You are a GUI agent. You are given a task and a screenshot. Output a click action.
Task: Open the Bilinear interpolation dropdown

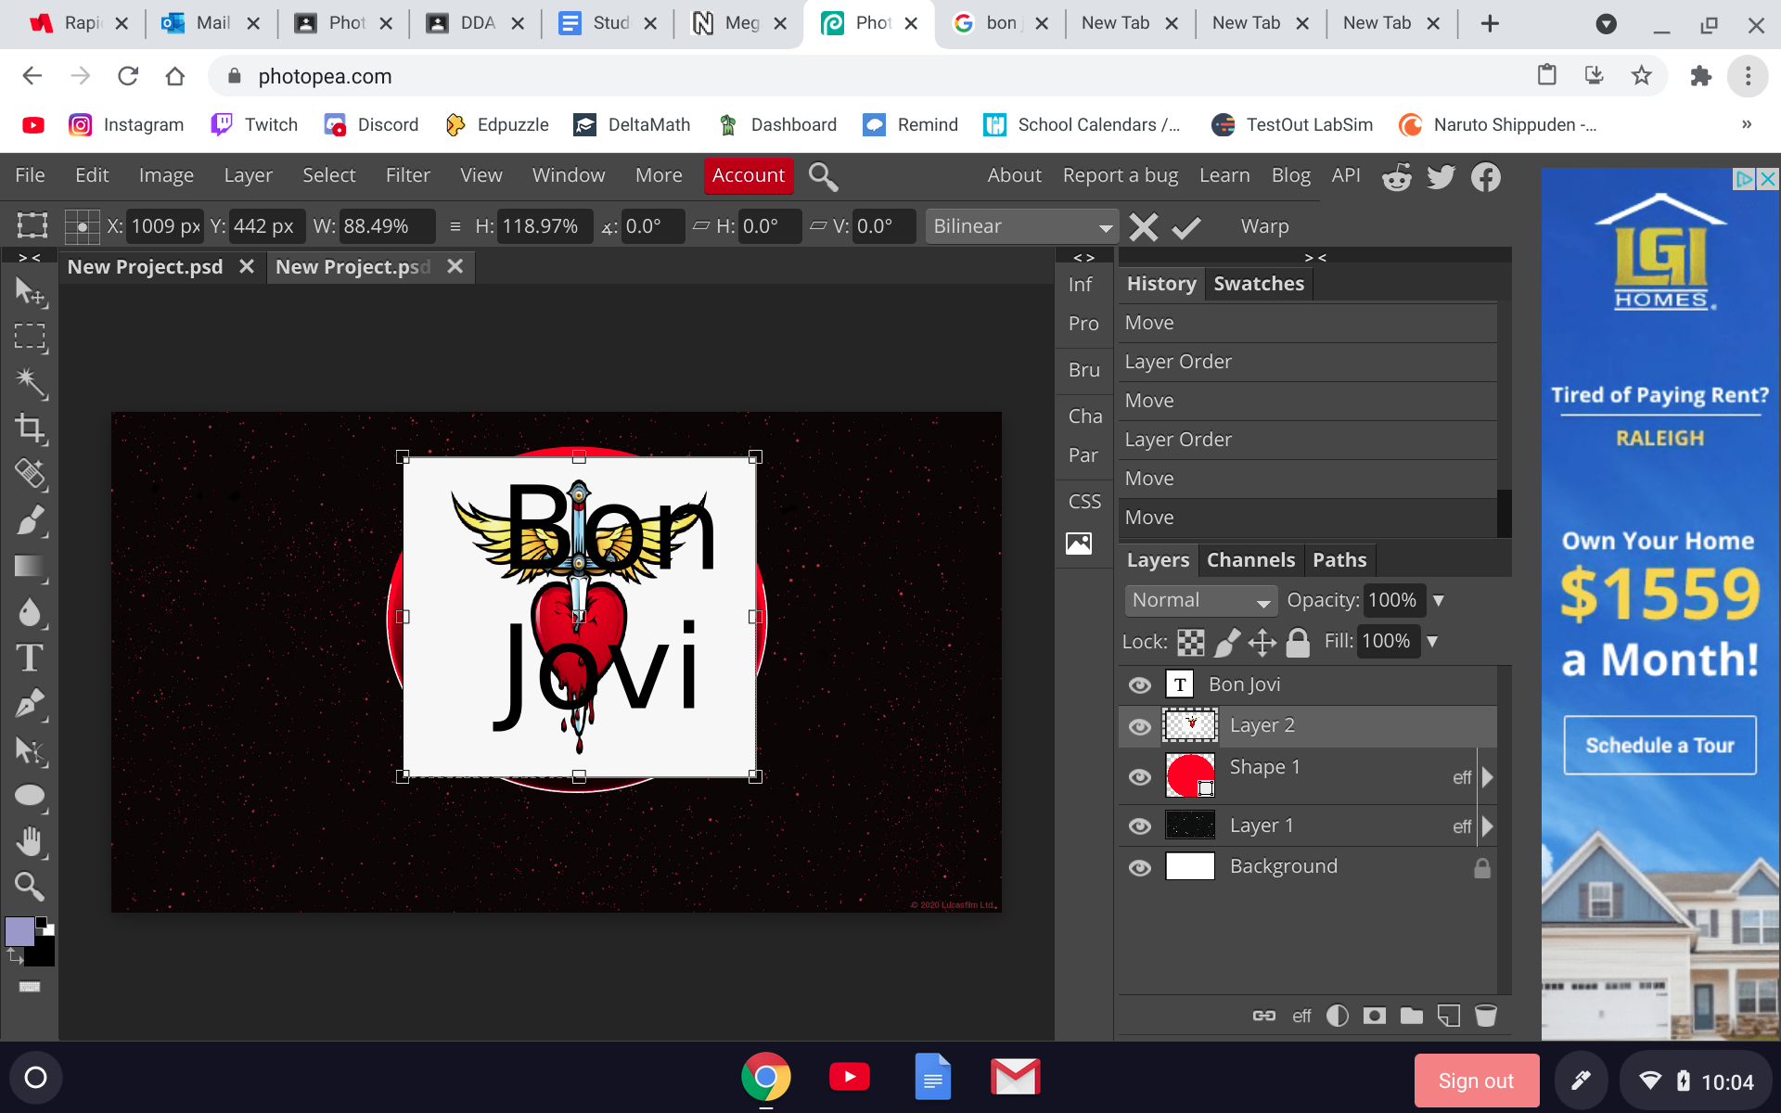(1021, 226)
